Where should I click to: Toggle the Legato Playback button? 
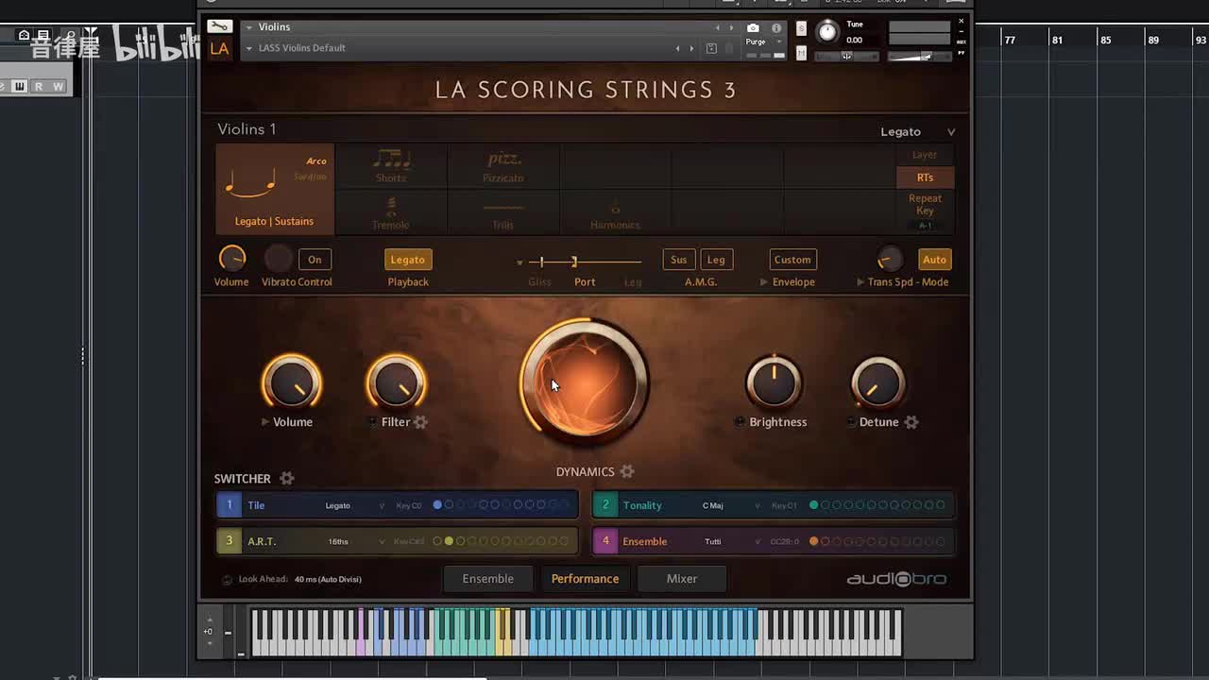pyautogui.click(x=408, y=260)
